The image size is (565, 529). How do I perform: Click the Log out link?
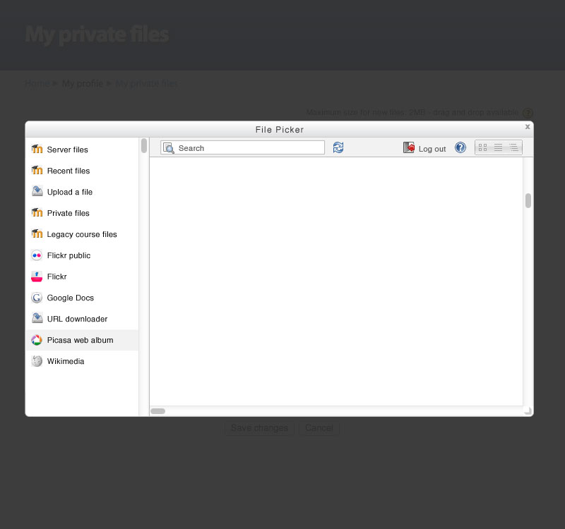click(432, 149)
